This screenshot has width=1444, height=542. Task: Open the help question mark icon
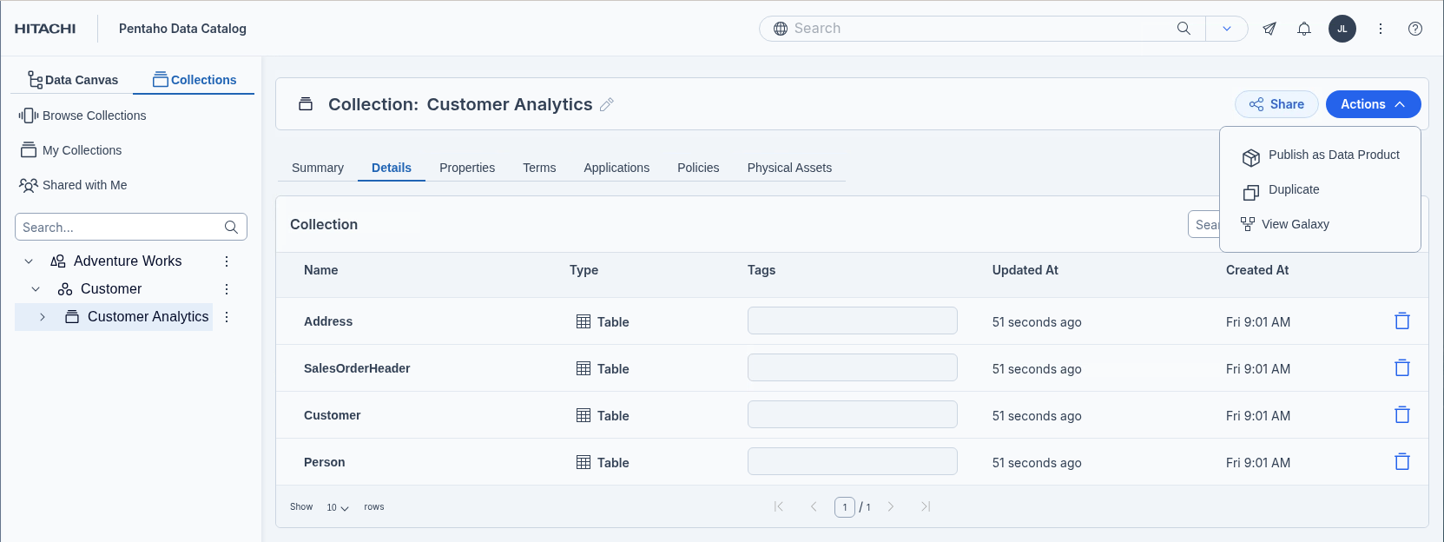[x=1414, y=29]
